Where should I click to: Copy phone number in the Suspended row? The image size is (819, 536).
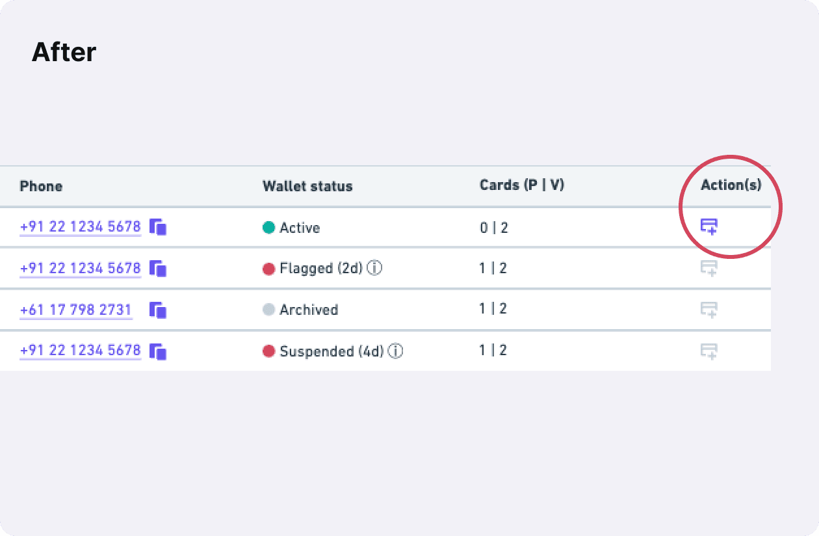[x=158, y=352]
